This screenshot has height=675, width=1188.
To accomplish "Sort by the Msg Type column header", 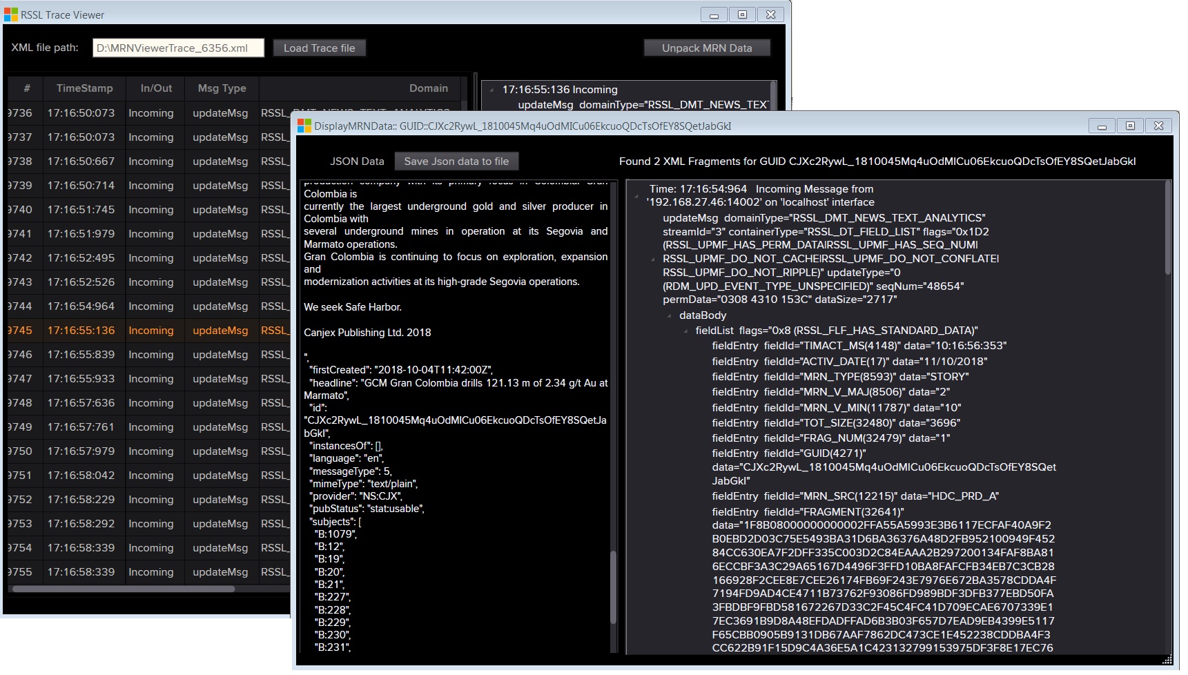I will click(222, 88).
